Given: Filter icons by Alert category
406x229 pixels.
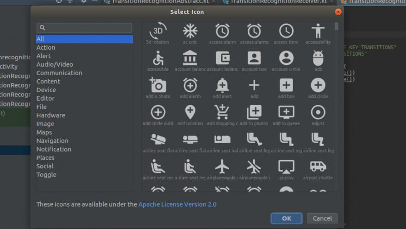Looking at the screenshot, I should [x=84, y=56].
